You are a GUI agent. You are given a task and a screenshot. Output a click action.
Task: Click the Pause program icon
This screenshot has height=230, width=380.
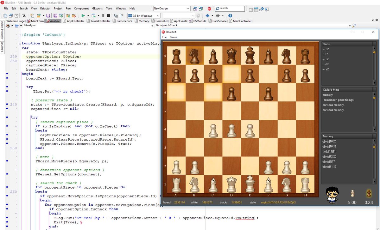pyautogui.click(x=103, y=15)
